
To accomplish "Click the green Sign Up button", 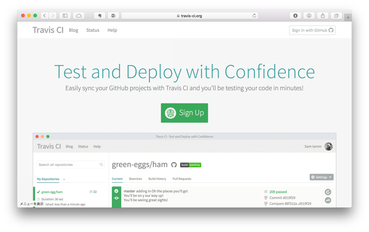I will [x=184, y=113].
